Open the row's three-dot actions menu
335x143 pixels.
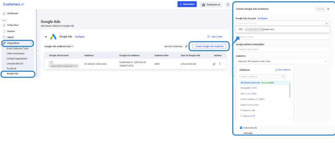click(220, 64)
